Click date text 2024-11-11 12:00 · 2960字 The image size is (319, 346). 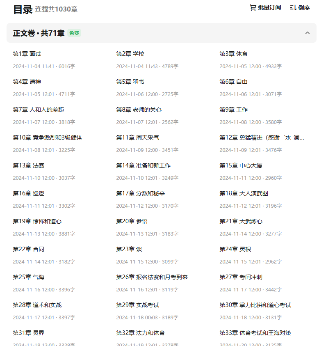pyautogui.click(x=251, y=178)
